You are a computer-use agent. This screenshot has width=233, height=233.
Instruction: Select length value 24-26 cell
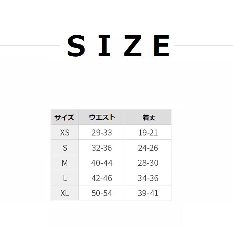point(148,147)
